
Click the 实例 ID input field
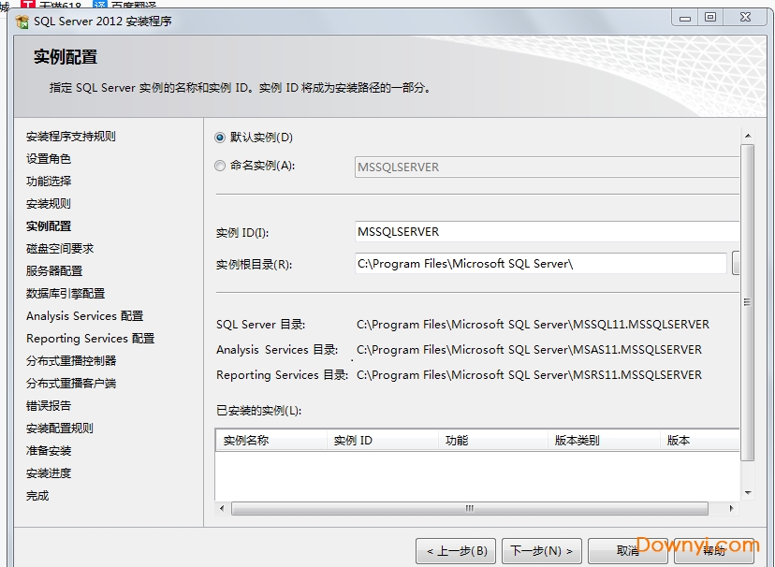547,232
